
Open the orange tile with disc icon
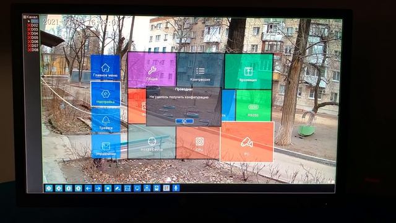199,142
